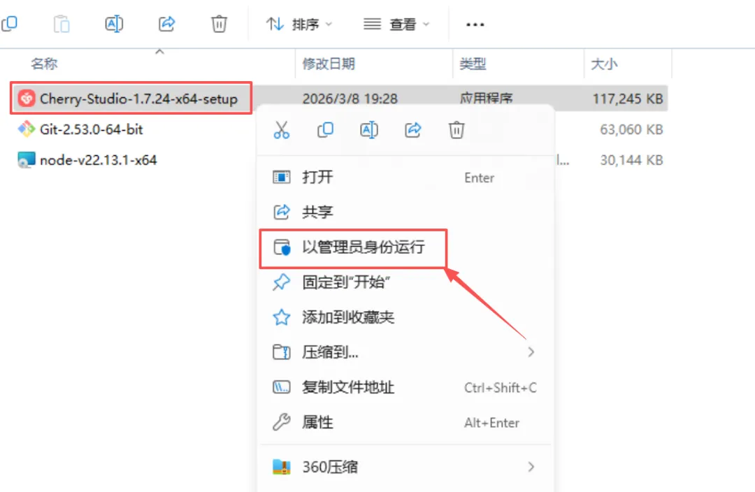Screen dimensions: 755x492
Task: Click the delete trash icon in context menu
Action: coord(456,130)
